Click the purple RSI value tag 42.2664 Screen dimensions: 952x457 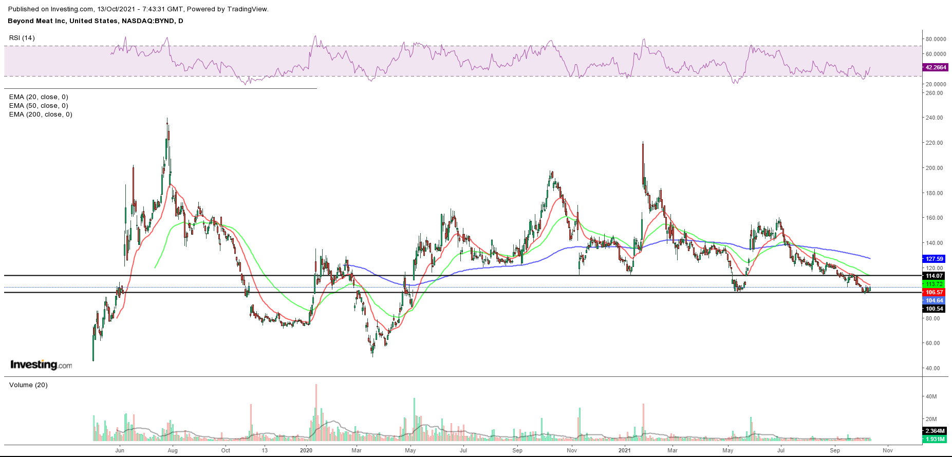click(x=935, y=67)
